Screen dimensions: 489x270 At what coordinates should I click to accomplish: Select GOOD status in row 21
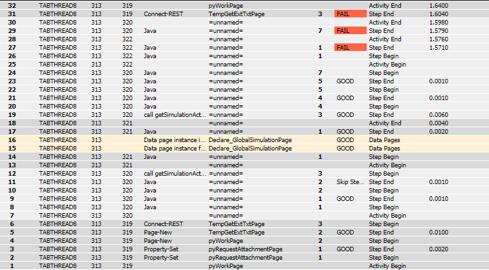pyautogui.click(x=345, y=98)
